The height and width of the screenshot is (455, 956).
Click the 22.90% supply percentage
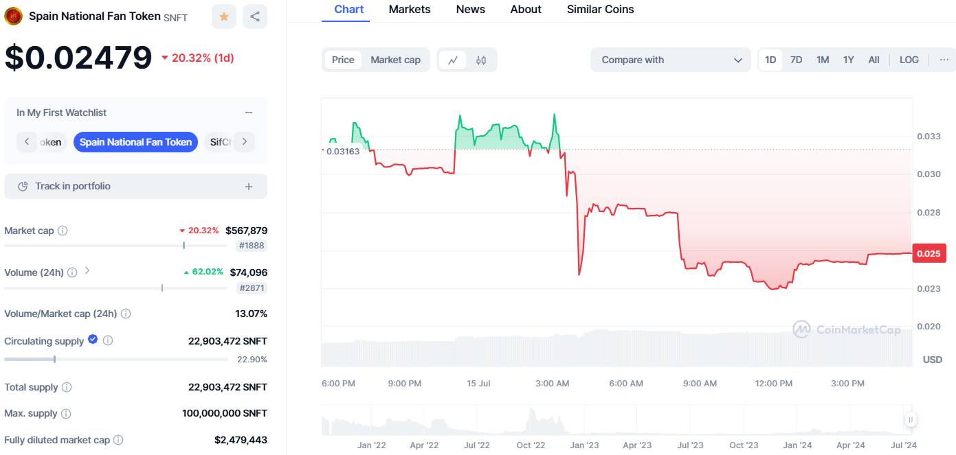(x=252, y=359)
